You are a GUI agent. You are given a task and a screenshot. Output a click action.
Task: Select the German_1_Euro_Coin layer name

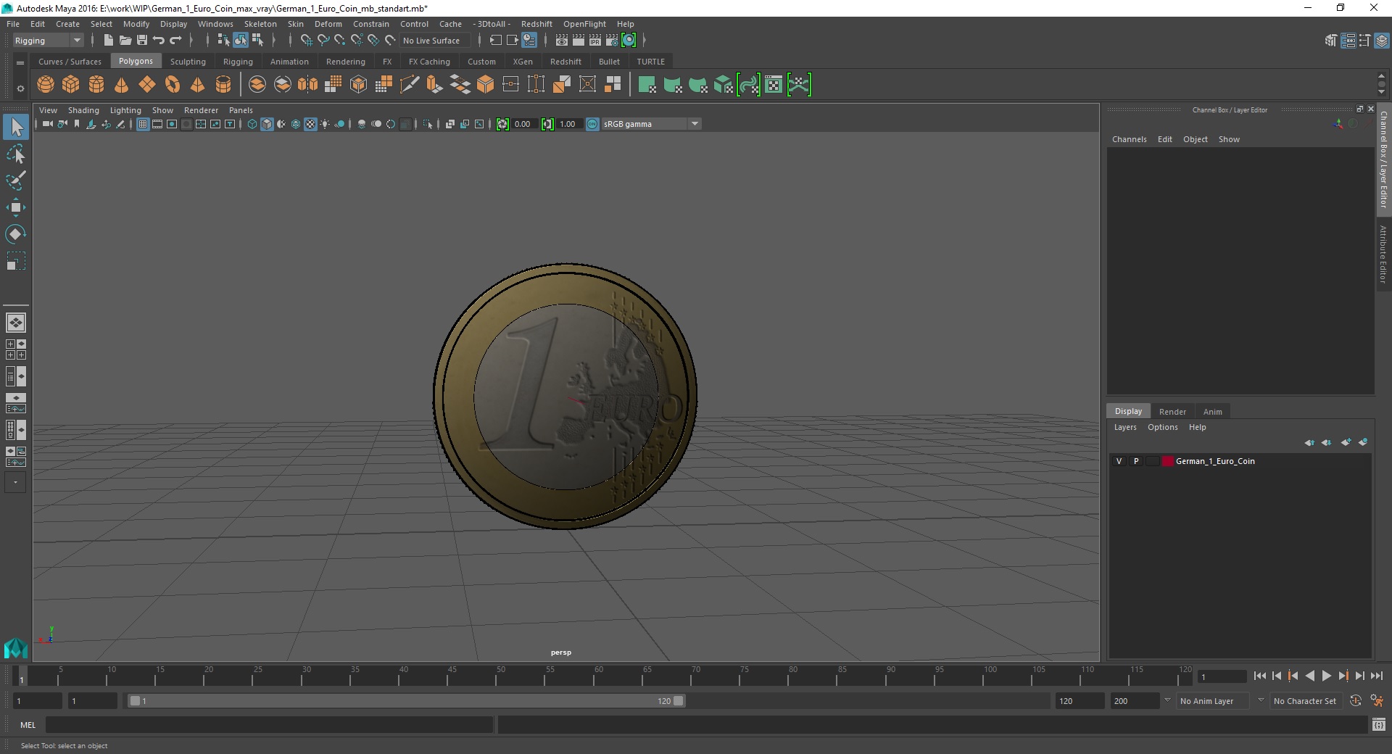click(1215, 461)
